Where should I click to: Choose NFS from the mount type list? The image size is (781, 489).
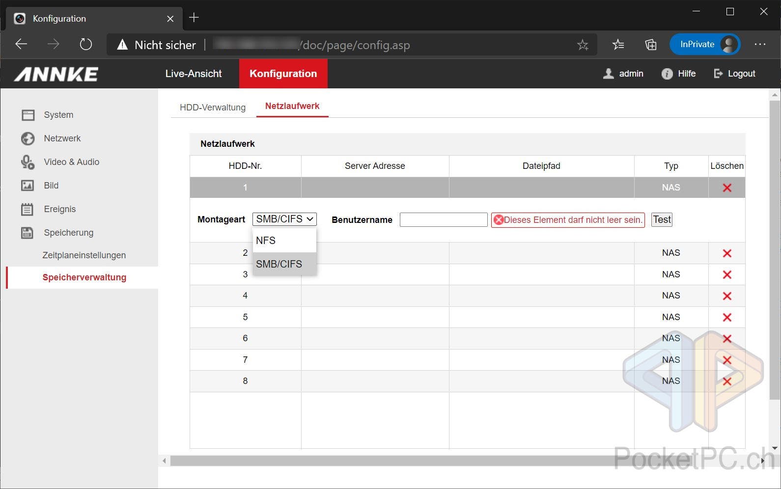(284, 241)
